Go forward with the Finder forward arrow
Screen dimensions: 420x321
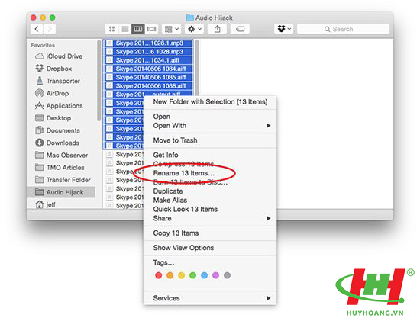tap(50, 29)
